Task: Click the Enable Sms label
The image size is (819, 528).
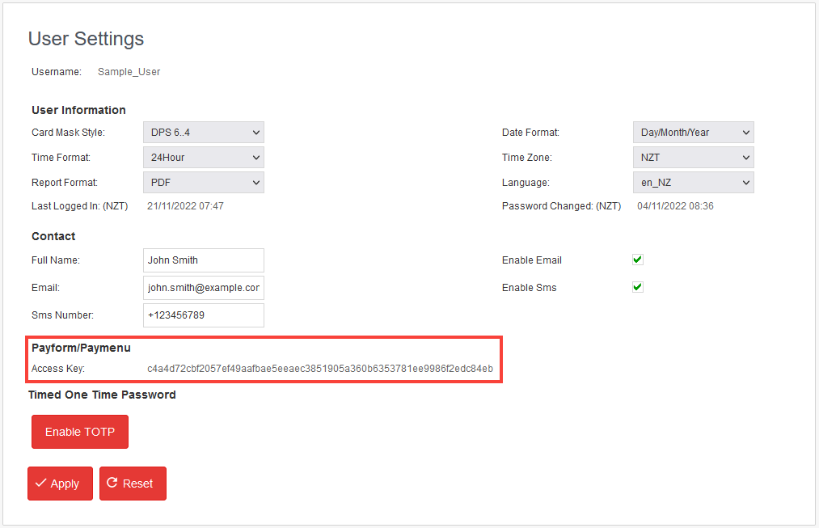Action: (529, 288)
